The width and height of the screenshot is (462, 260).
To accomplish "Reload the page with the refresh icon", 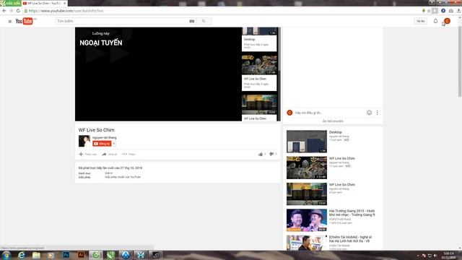I will (x=18, y=11).
